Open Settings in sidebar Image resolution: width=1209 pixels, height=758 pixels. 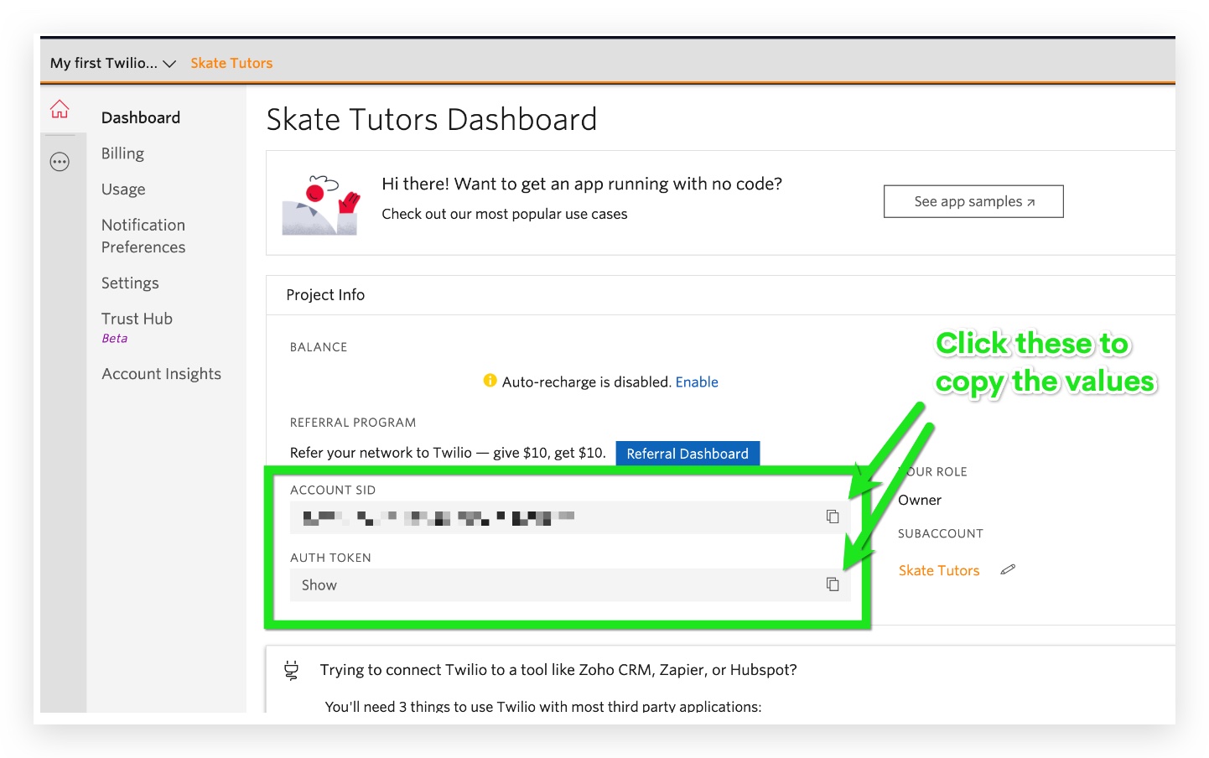pos(130,283)
